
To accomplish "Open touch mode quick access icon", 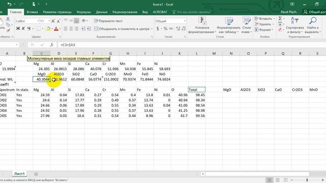I will [x=34, y=4].
